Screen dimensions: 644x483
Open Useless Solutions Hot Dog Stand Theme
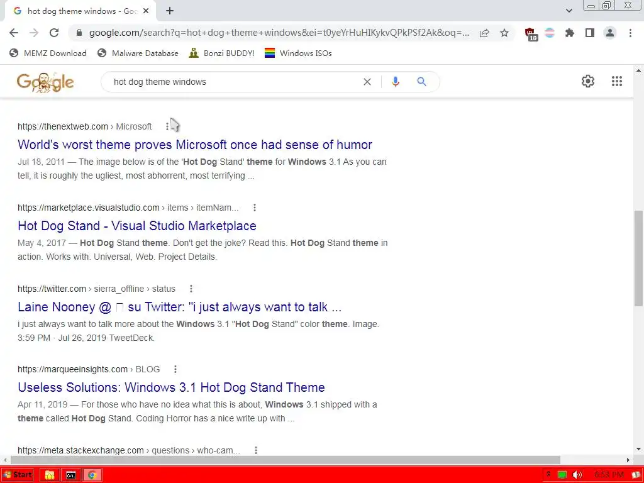[x=171, y=387]
